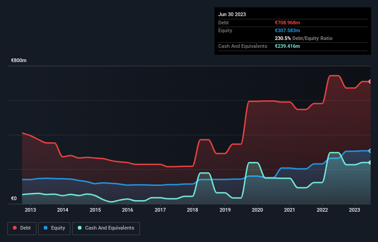Click the 2018 x-axis label
Viewport: 378px width, 242px height.
click(x=192, y=210)
